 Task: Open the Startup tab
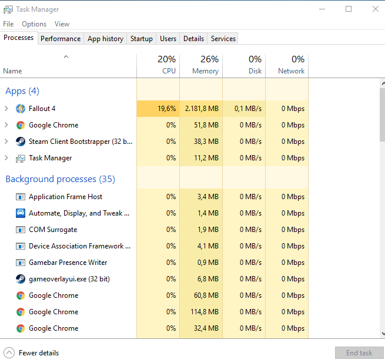(141, 39)
